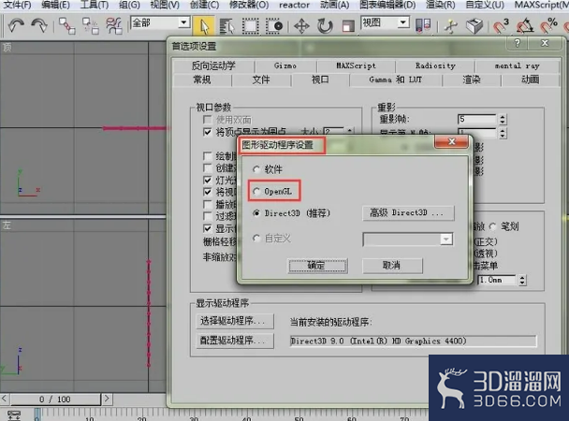
Task: Select the Rotate tool
Action: pyautogui.click(x=325, y=26)
